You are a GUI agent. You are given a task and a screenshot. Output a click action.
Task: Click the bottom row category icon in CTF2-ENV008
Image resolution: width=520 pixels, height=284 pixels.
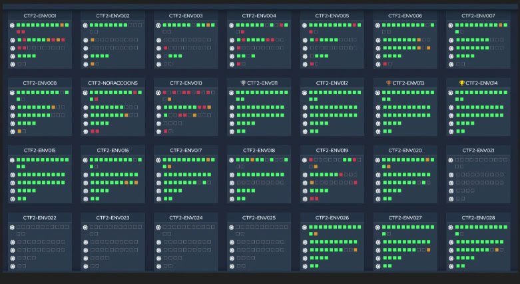(12, 131)
